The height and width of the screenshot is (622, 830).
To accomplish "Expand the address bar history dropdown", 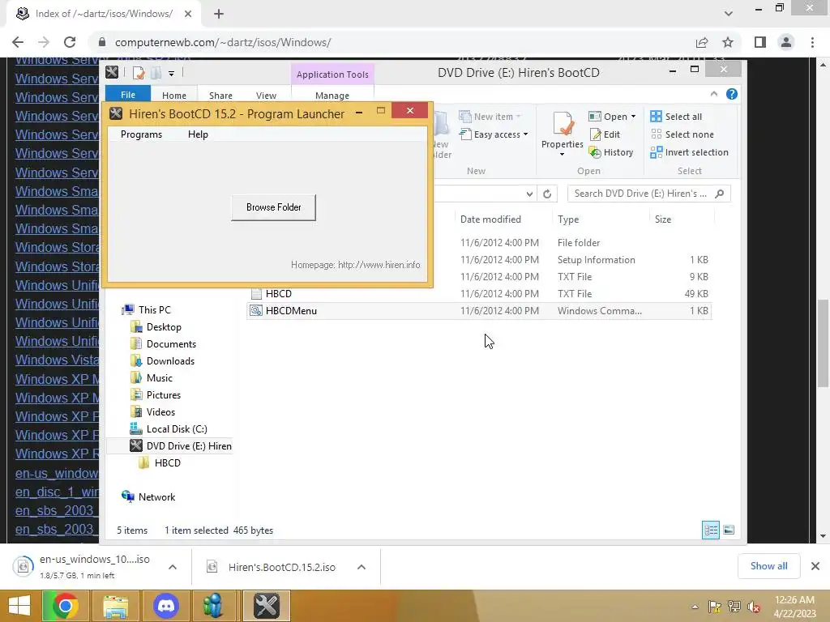I will click(529, 194).
